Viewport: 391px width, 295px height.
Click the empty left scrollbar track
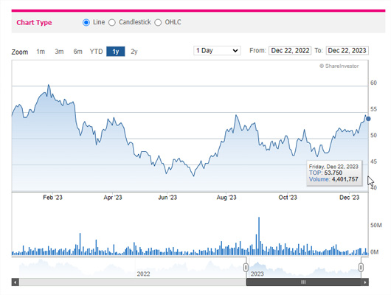pyautogui.click(x=133, y=282)
